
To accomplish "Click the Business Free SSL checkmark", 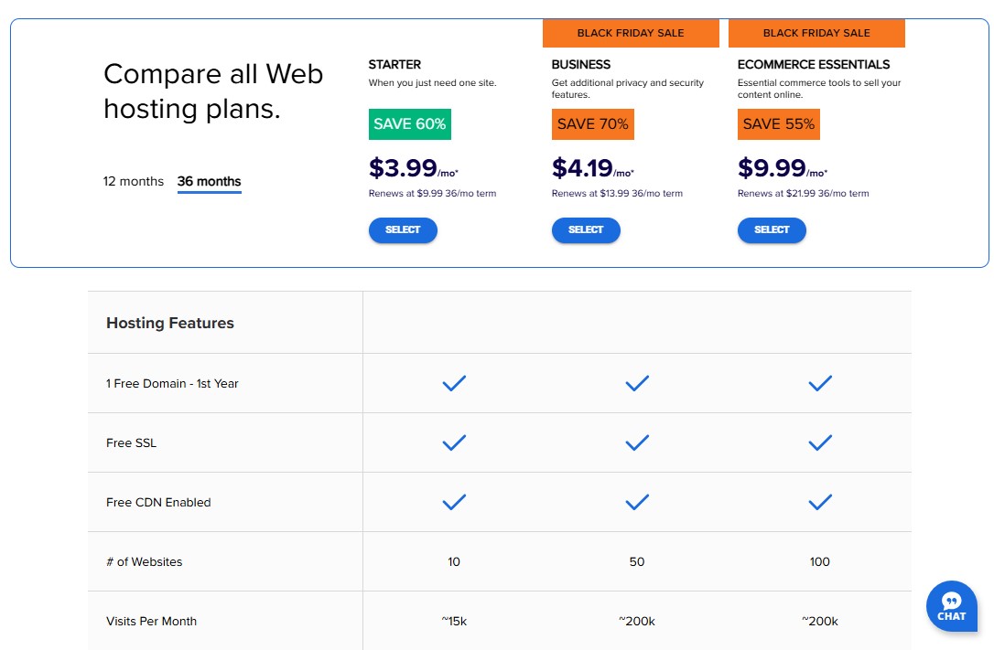I will click(x=637, y=442).
